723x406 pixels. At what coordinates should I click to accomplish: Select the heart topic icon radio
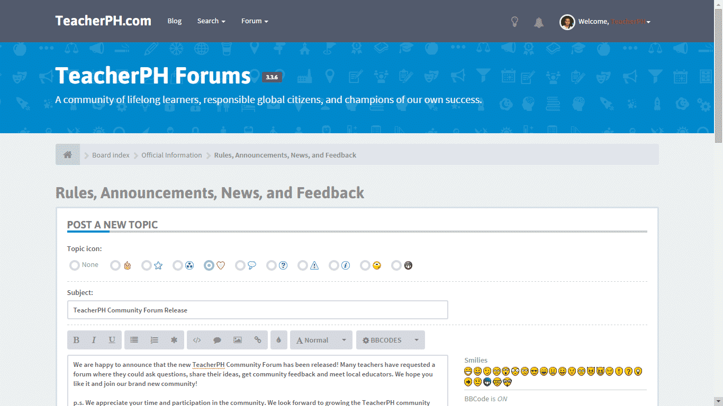coord(209,265)
